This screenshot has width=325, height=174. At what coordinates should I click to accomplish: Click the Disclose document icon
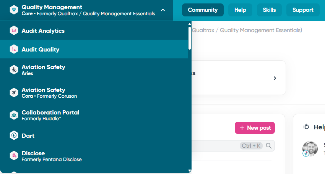pos(14,156)
